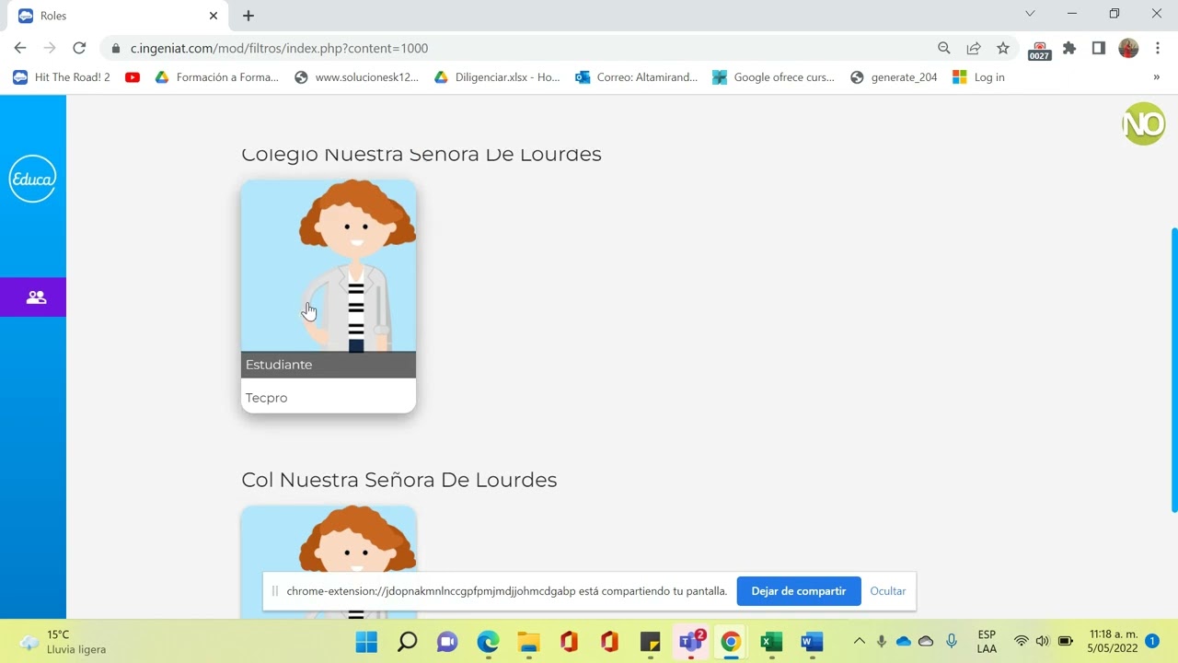
Task: Open Microsoft Teams with badge in taskbar
Action: tap(690, 642)
